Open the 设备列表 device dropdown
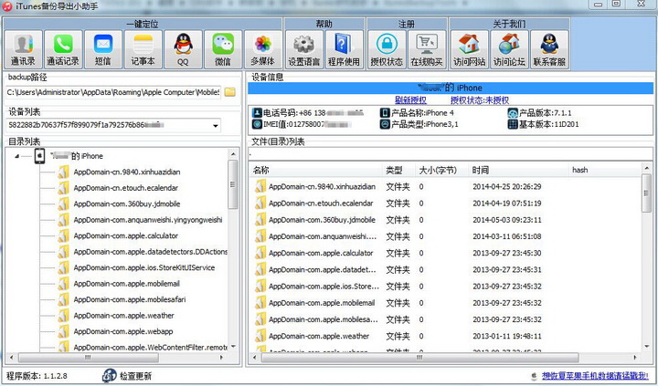The width and height of the screenshot is (658, 386). coord(214,125)
